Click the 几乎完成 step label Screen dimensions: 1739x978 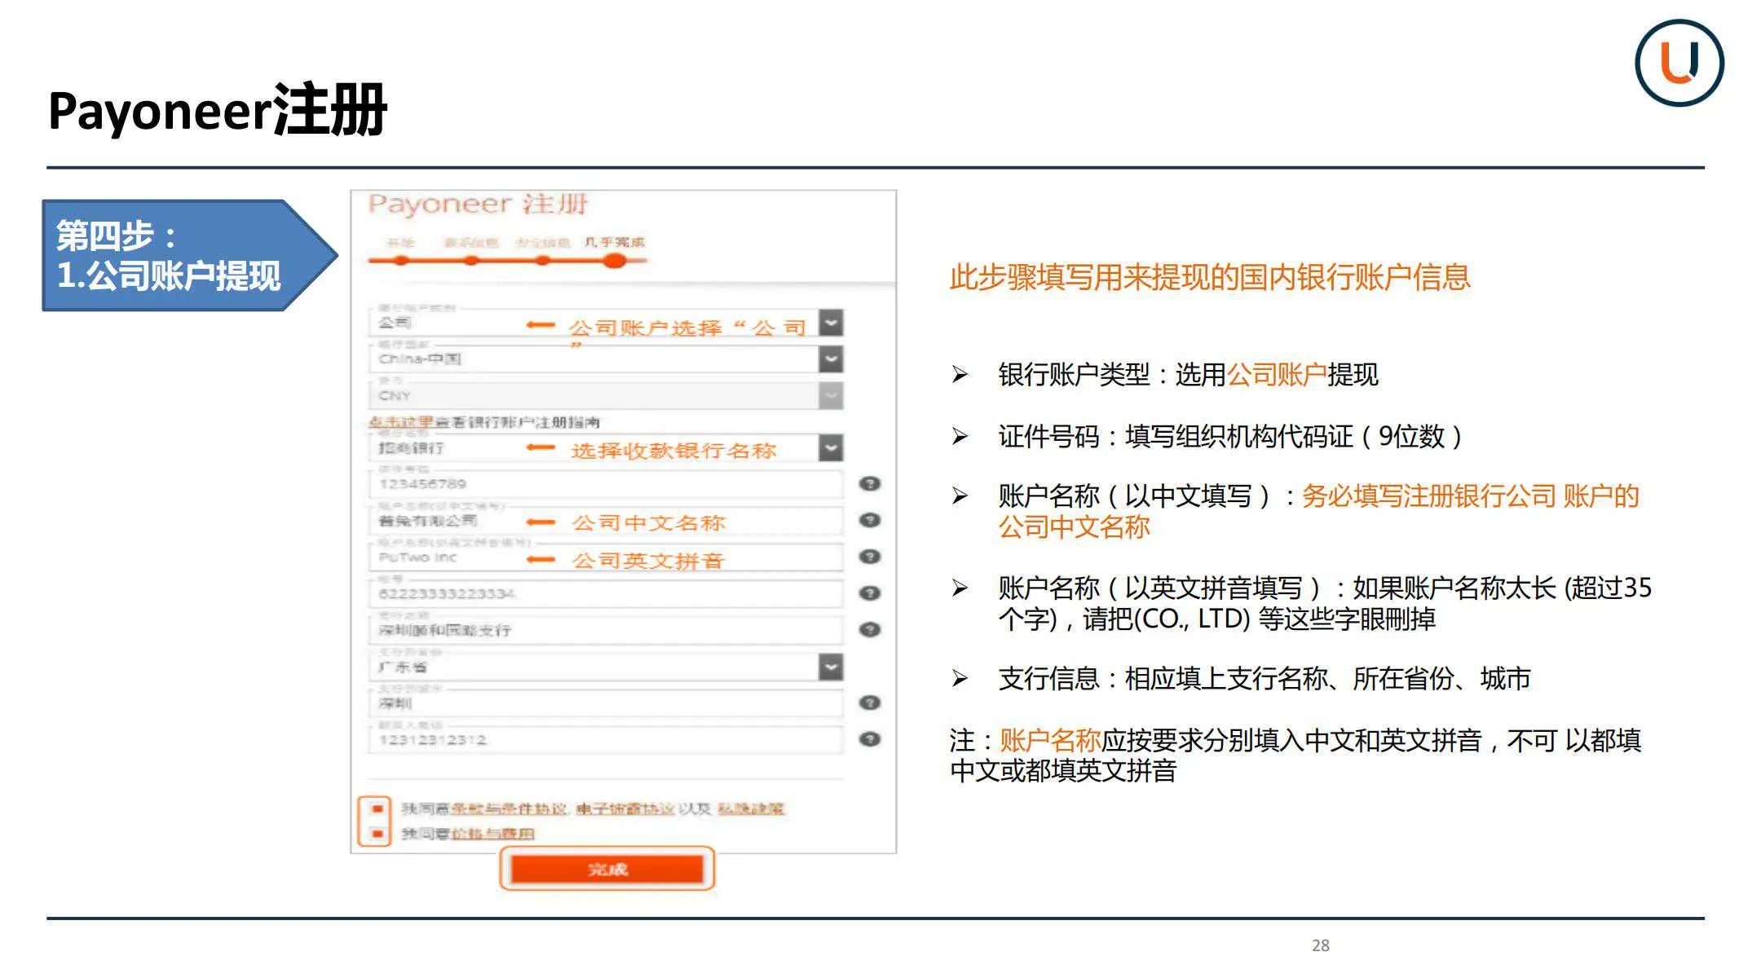pos(619,240)
